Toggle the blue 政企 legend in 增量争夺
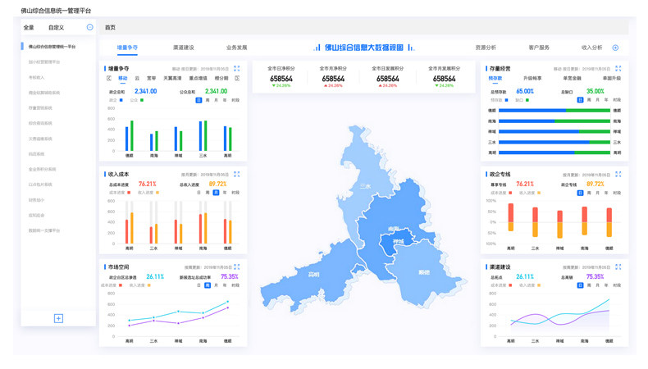This screenshot has width=648, height=369. click(x=116, y=100)
